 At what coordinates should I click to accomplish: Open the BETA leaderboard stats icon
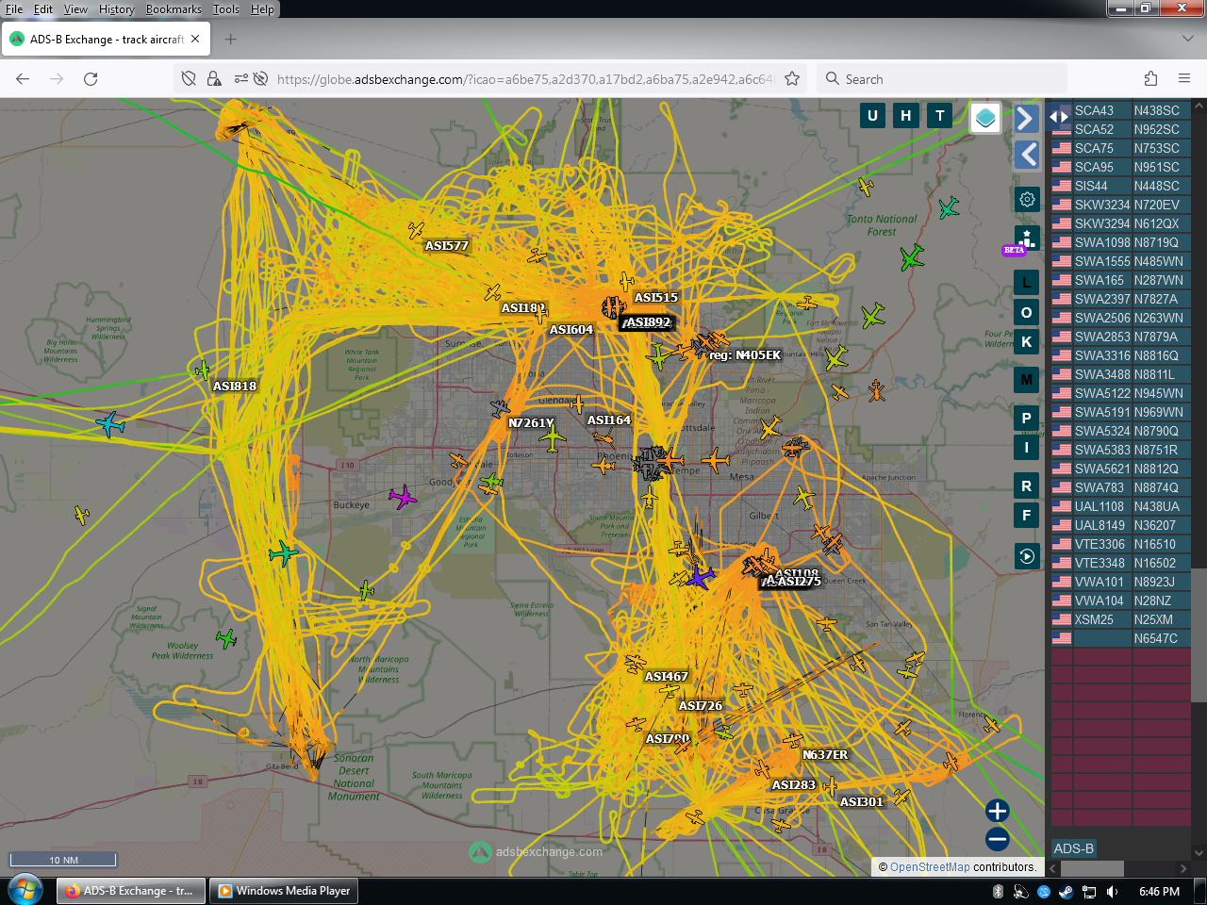pos(1027,239)
